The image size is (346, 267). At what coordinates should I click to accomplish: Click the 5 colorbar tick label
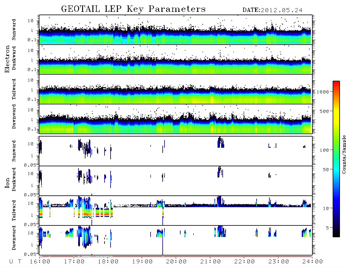[x=328, y=228]
